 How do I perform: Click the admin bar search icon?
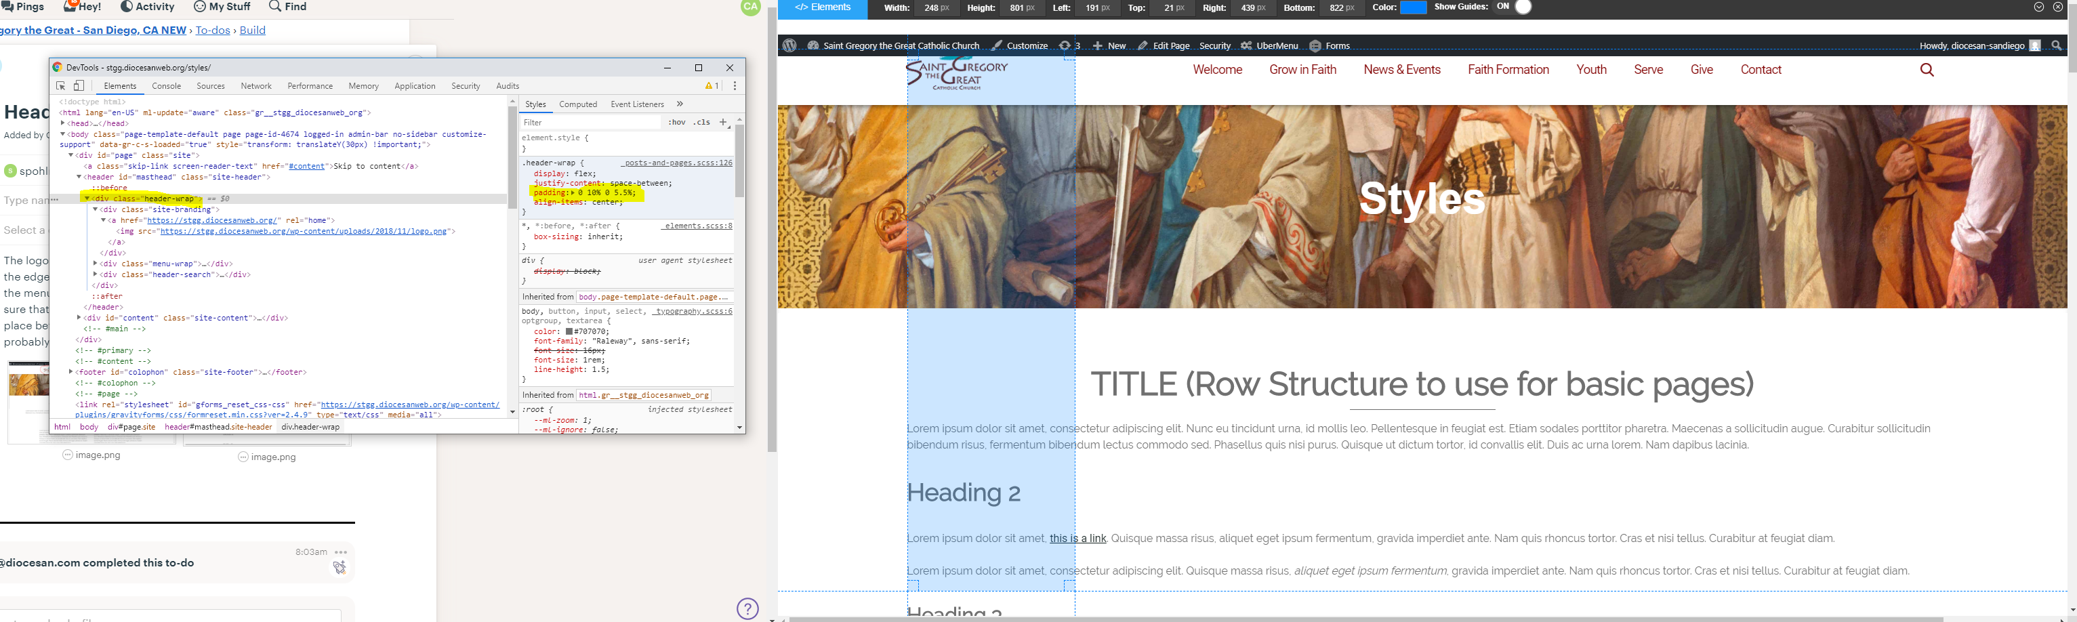[2056, 46]
